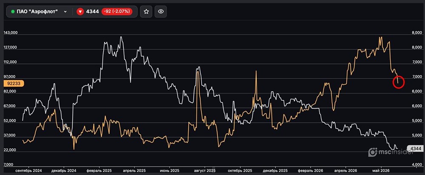Toggle chart visibility with the eye icon
425x175 pixels.
(x=161, y=11)
